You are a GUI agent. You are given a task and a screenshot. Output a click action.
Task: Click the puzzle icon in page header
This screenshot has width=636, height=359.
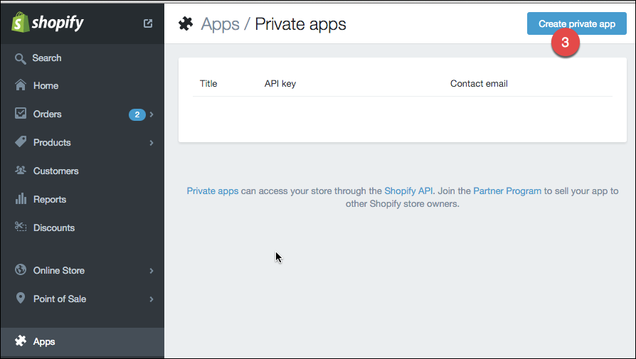186,24
